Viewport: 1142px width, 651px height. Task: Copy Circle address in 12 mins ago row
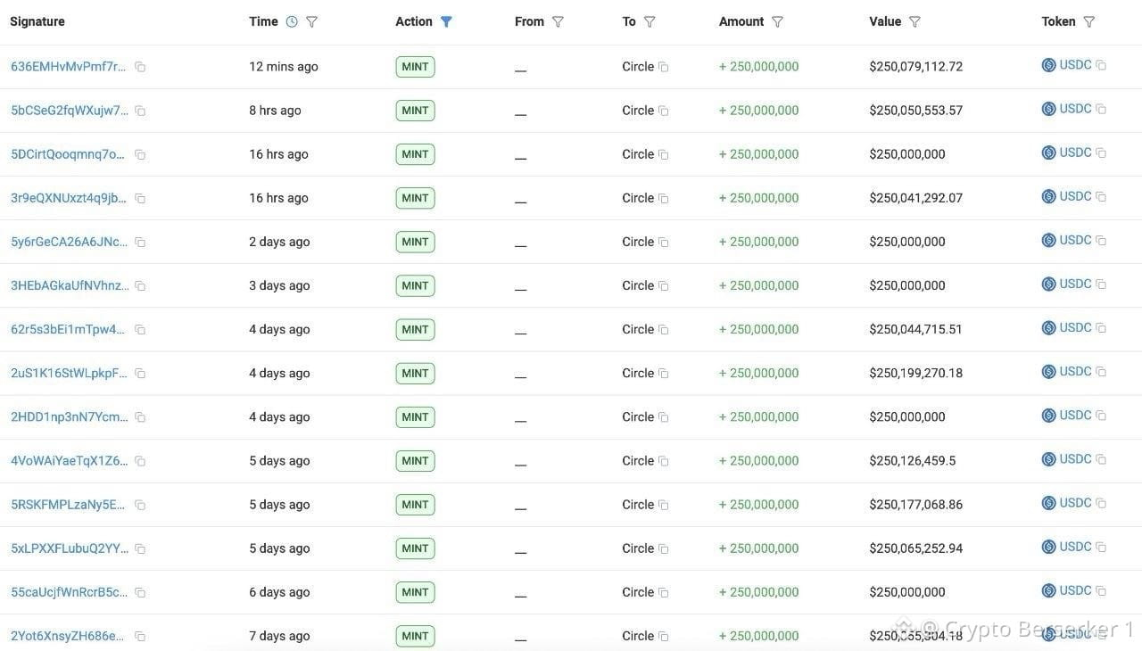tap(663, 67)
